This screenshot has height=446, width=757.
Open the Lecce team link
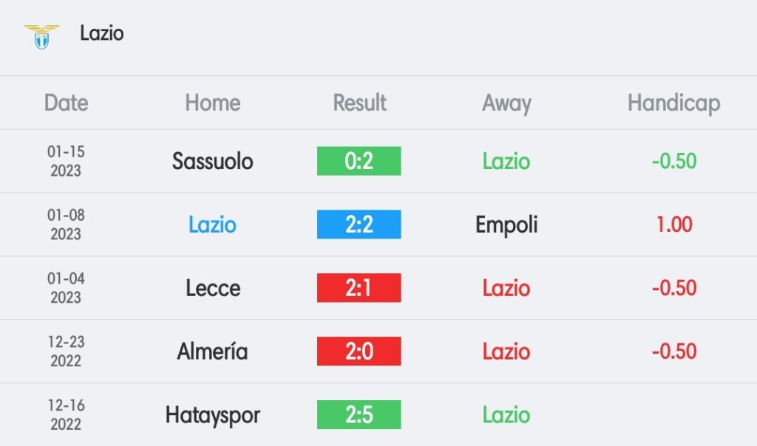[x=213, y=288]
